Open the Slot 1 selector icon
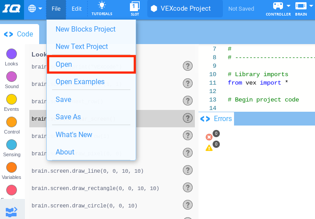315x219 pixels. [x=135, y=6]
